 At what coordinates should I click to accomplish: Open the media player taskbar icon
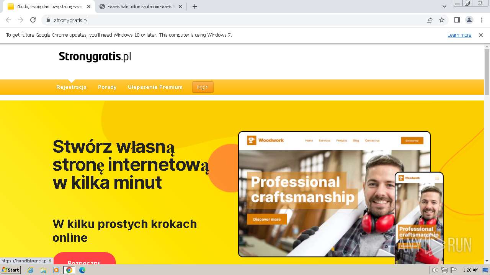[x=56, y=270]
